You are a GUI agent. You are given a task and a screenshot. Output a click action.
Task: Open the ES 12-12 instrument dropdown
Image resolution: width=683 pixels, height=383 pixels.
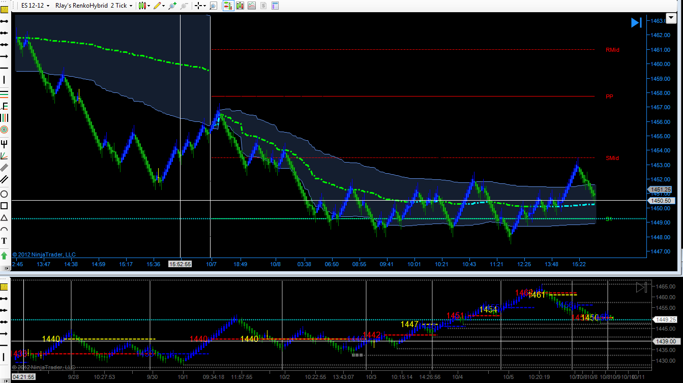click(36, 6)
